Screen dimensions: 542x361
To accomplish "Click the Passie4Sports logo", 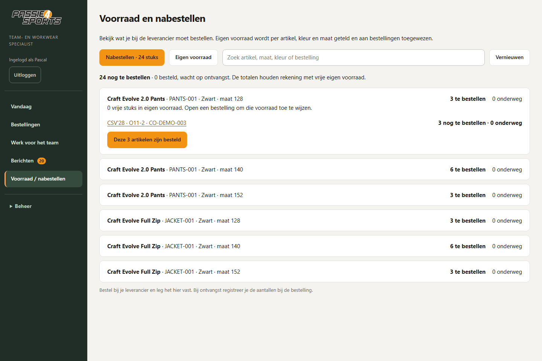I will tap(37, 17).
